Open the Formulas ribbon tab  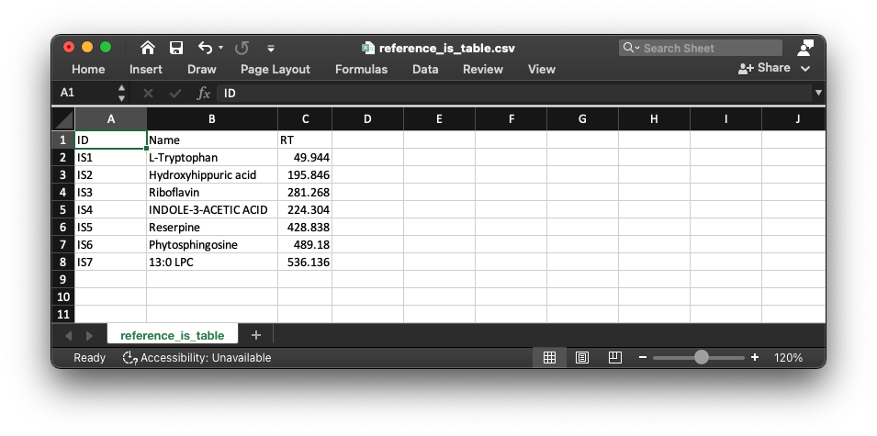click(361, 69)
